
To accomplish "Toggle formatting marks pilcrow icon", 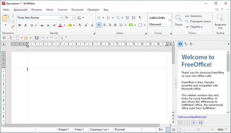I will tap(140, 18).
